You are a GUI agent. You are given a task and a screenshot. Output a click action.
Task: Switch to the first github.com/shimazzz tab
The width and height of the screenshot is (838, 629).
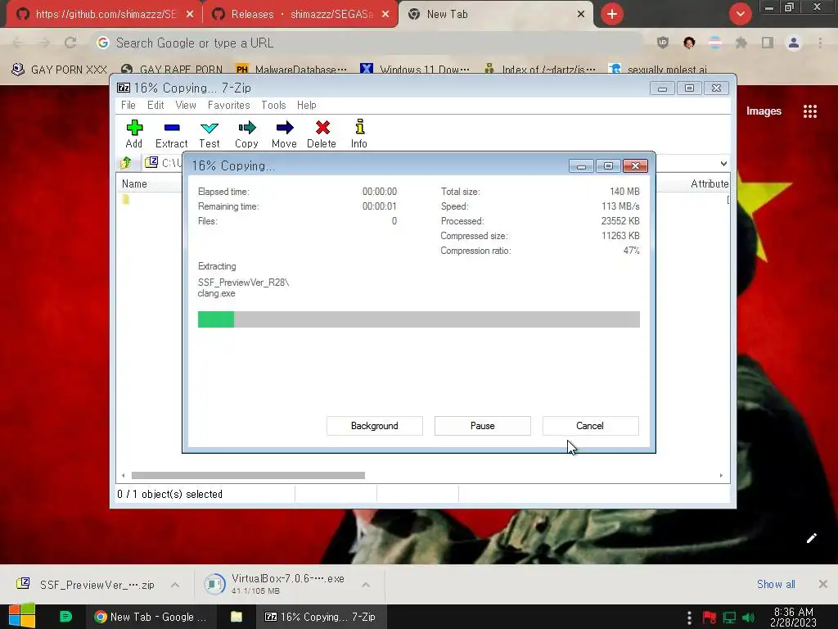click(x=105, y=15)
